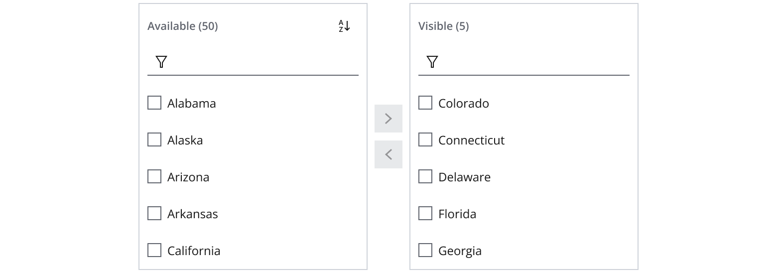Click the Available list filter funnel icon

(161, 62)
